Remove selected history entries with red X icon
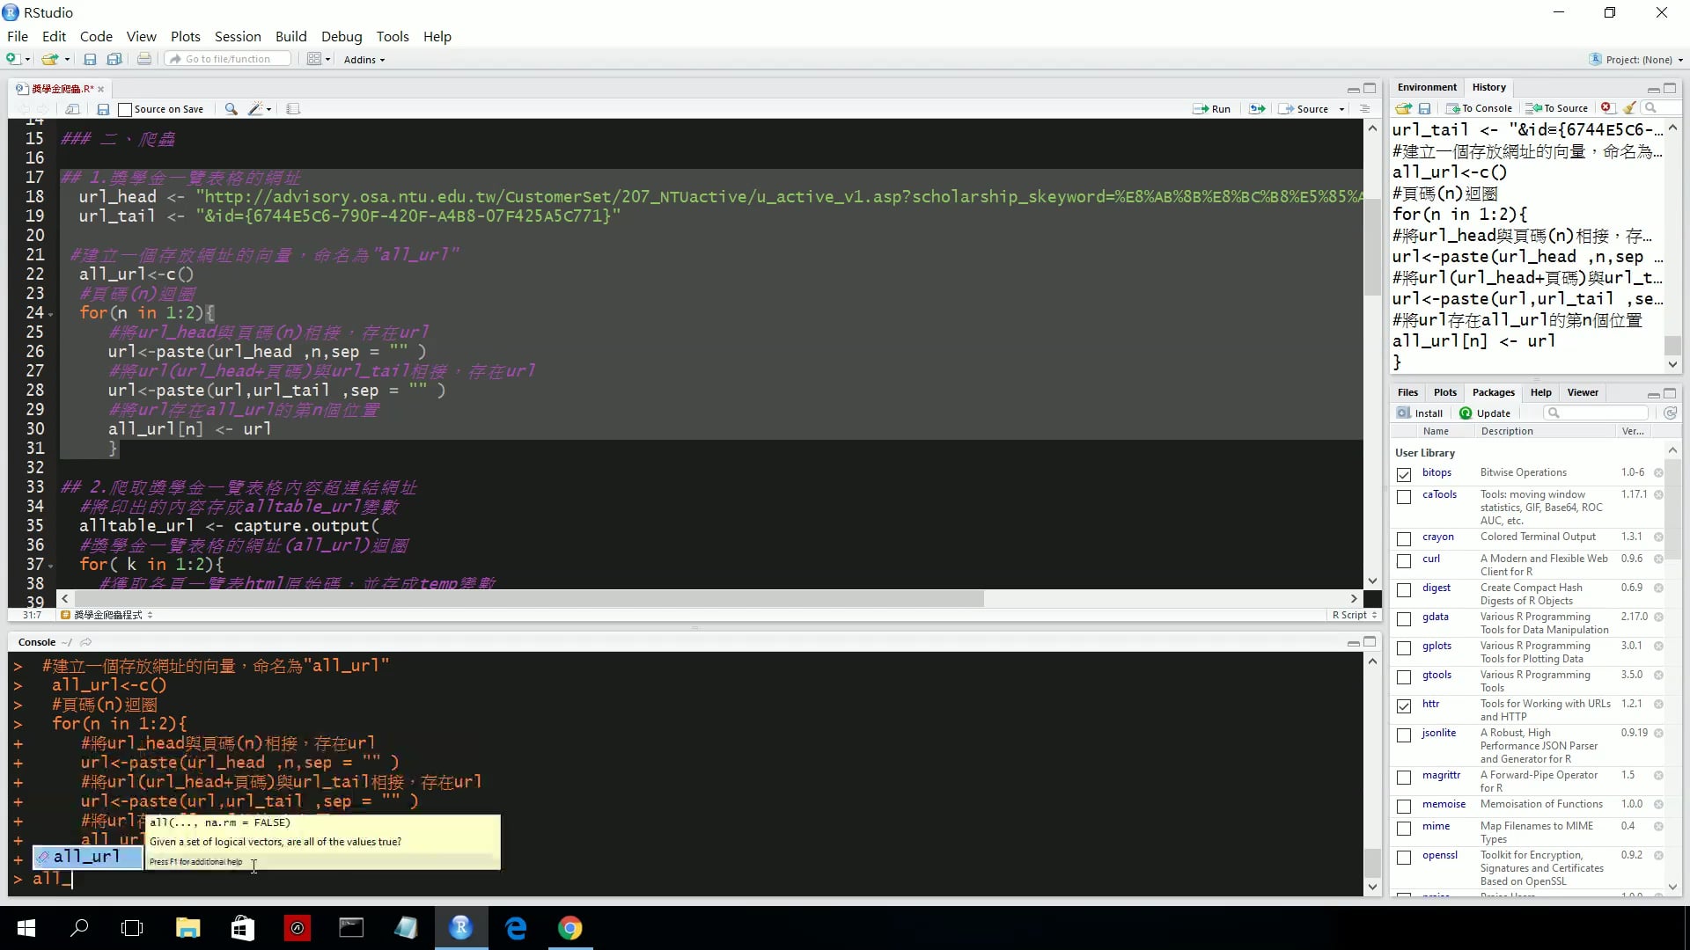This screenshot has width=1690, height=950. (1607, 108)
